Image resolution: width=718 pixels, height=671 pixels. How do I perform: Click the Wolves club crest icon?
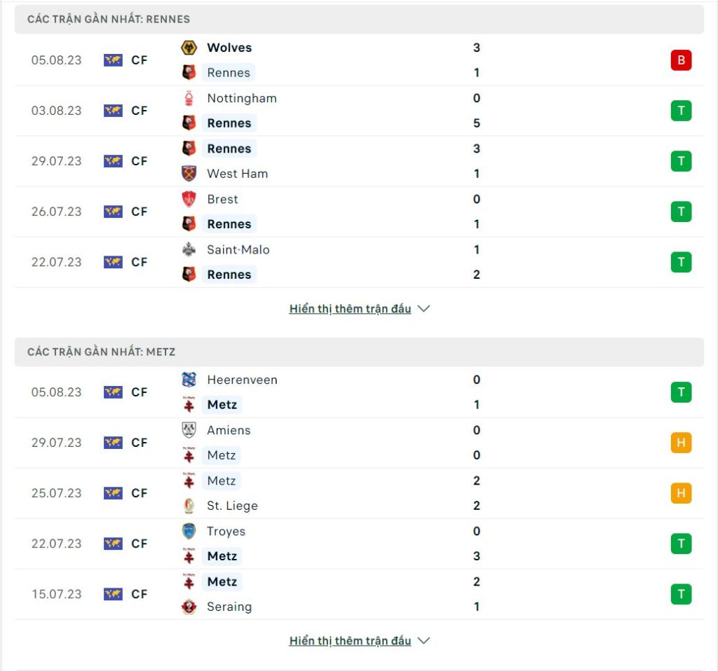[x=189, y=48]
